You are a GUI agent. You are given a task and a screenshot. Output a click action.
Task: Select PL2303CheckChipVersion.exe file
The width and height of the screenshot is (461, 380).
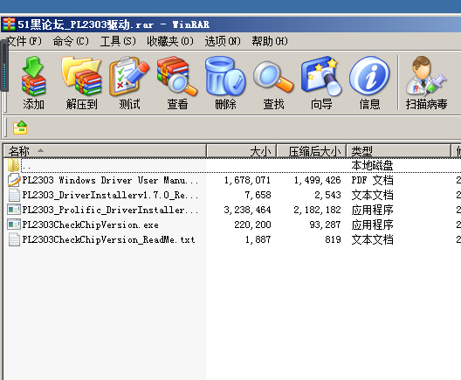90,225
